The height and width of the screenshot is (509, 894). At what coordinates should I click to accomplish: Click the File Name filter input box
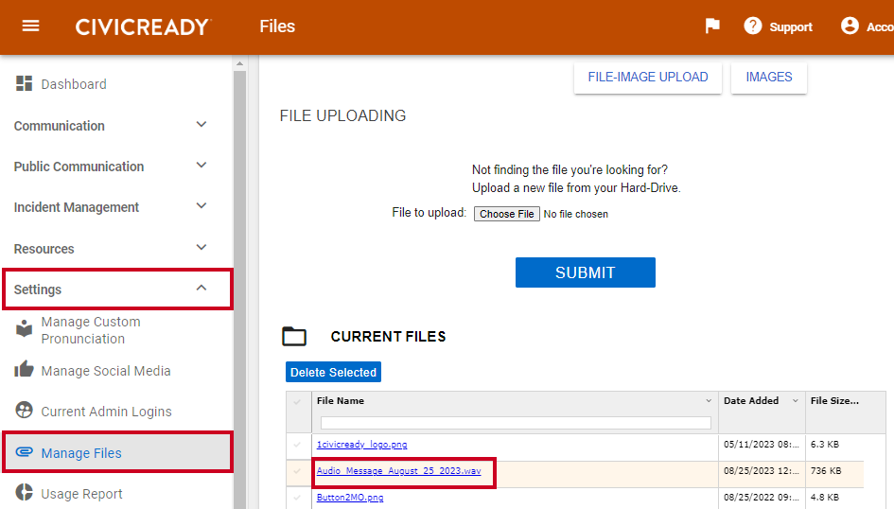[x=516, y=422]
